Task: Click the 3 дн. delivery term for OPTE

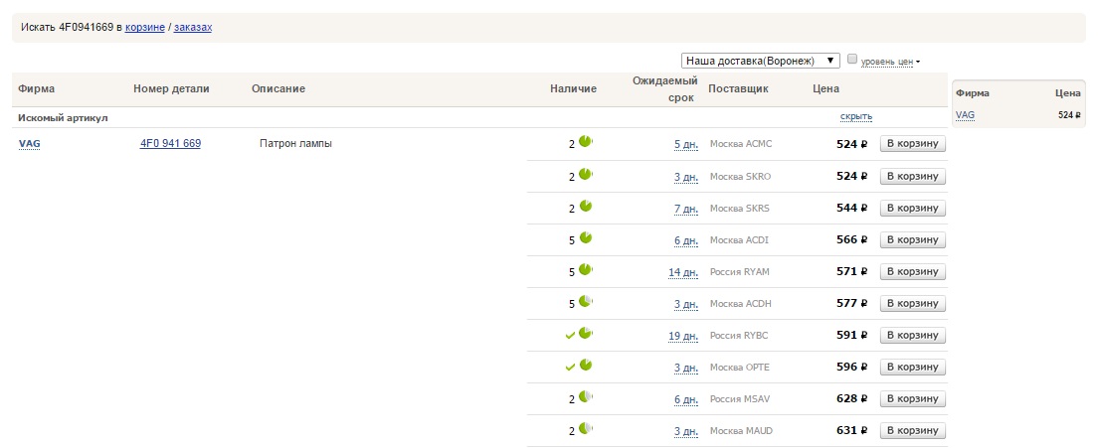Action: click(686, 368)
